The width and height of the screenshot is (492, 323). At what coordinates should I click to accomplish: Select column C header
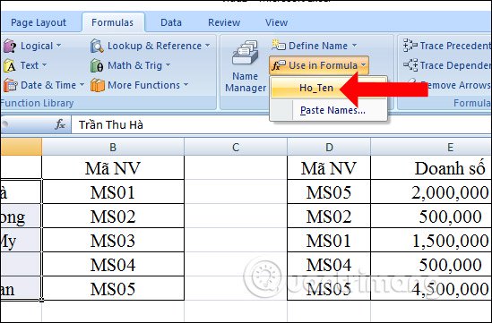point(236,147)
